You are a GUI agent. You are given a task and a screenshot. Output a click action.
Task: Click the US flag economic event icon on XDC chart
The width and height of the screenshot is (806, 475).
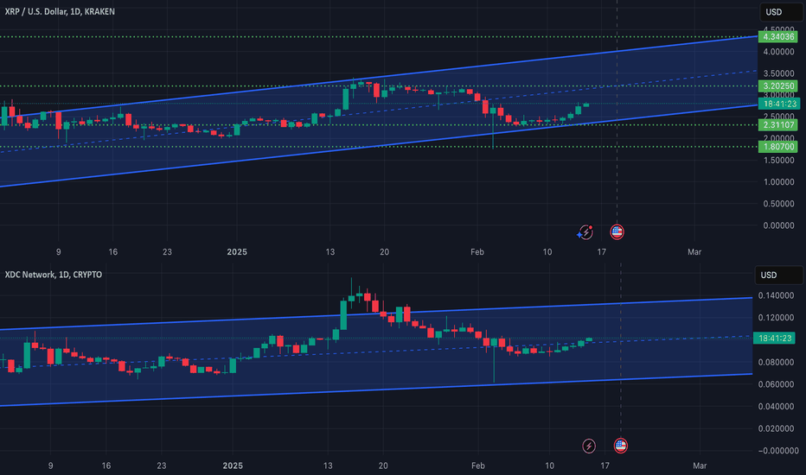(x=620, y=446)
